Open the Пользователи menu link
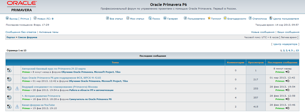Image resolution: width=305 pixels, height=112 pixels. (196, 19)
